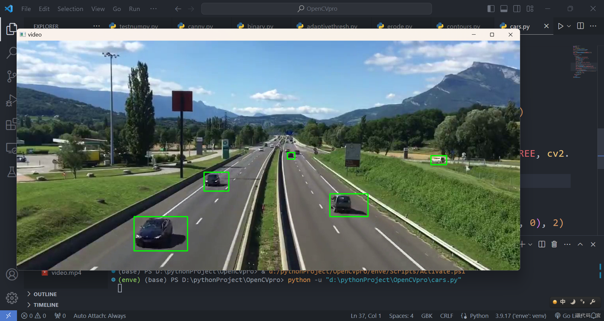The image size is (604, 321).
Task: Close the video window
Action: (511, 35)
